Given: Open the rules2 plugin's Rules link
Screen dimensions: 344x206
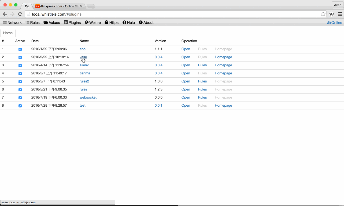Looking at the screenshot, I should [x=202, y=81].
